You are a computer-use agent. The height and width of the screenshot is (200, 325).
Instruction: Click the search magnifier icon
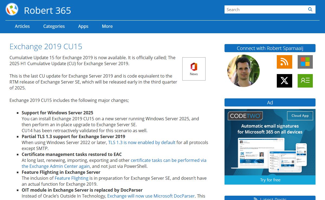tap(310, 9)
